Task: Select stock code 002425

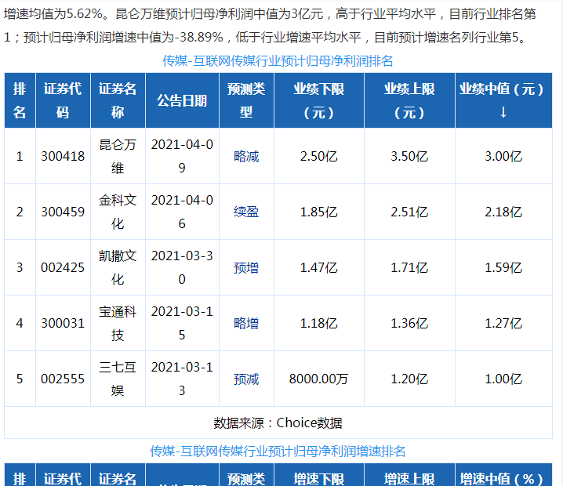Action: point(63,268)
